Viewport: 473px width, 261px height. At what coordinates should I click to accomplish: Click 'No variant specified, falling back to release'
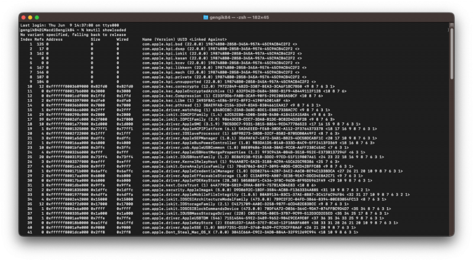pyautogui.click(x=73, y=35)
